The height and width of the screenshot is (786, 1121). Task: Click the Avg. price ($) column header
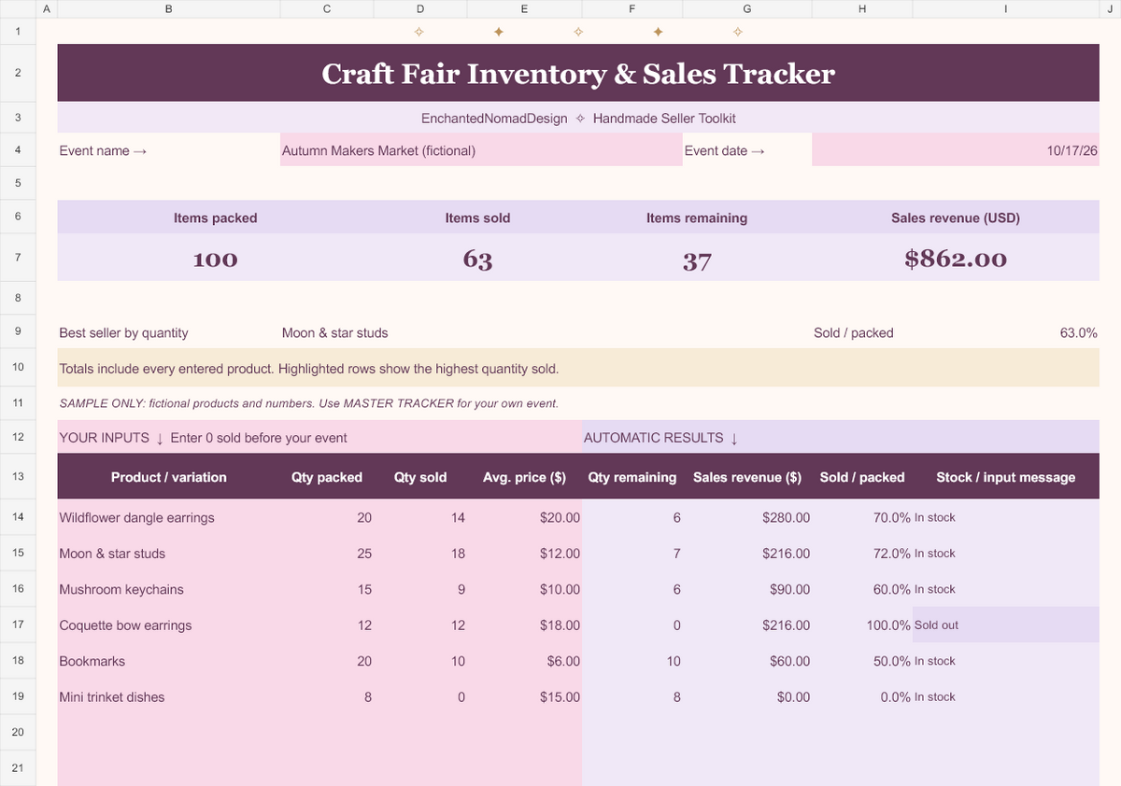(x=524, y=477)
